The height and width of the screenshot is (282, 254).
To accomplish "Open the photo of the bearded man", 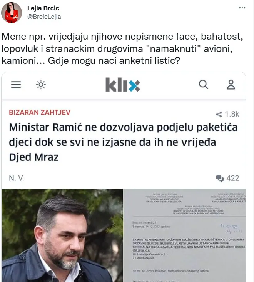I will tap(62, 235).
